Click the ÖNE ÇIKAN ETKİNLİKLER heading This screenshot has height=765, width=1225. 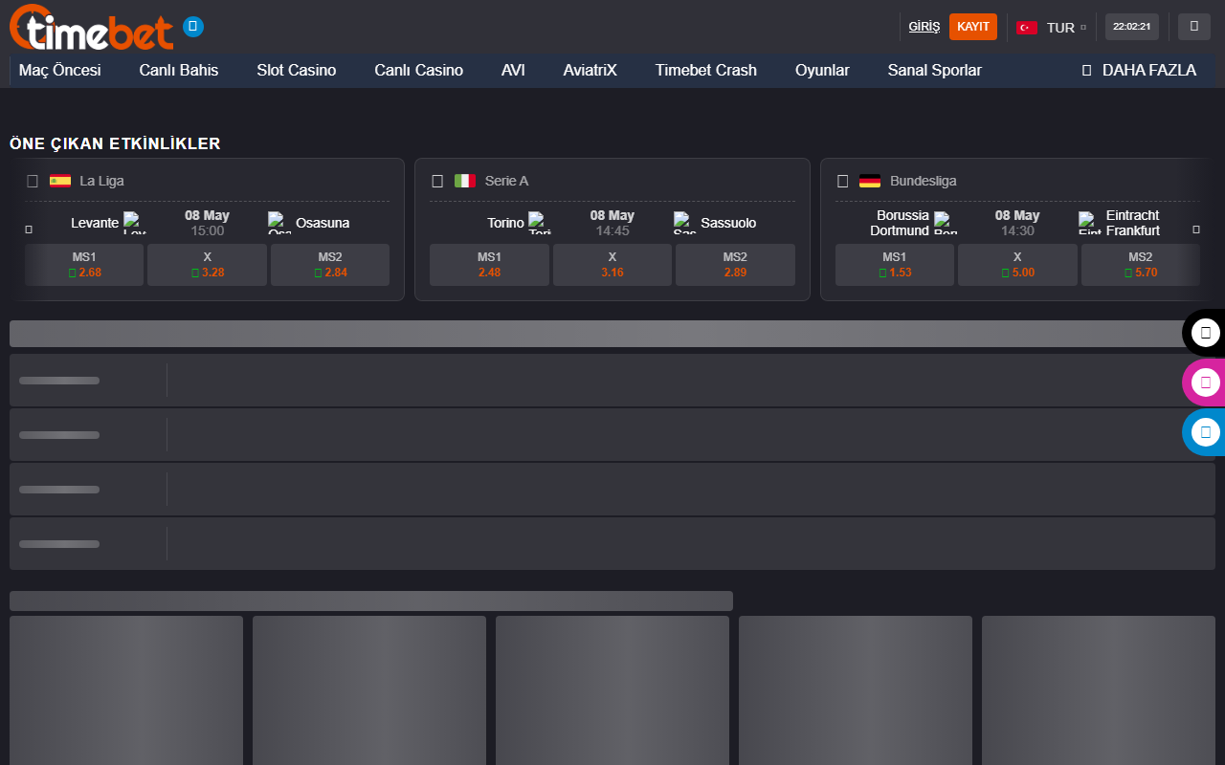coord(115,144)
